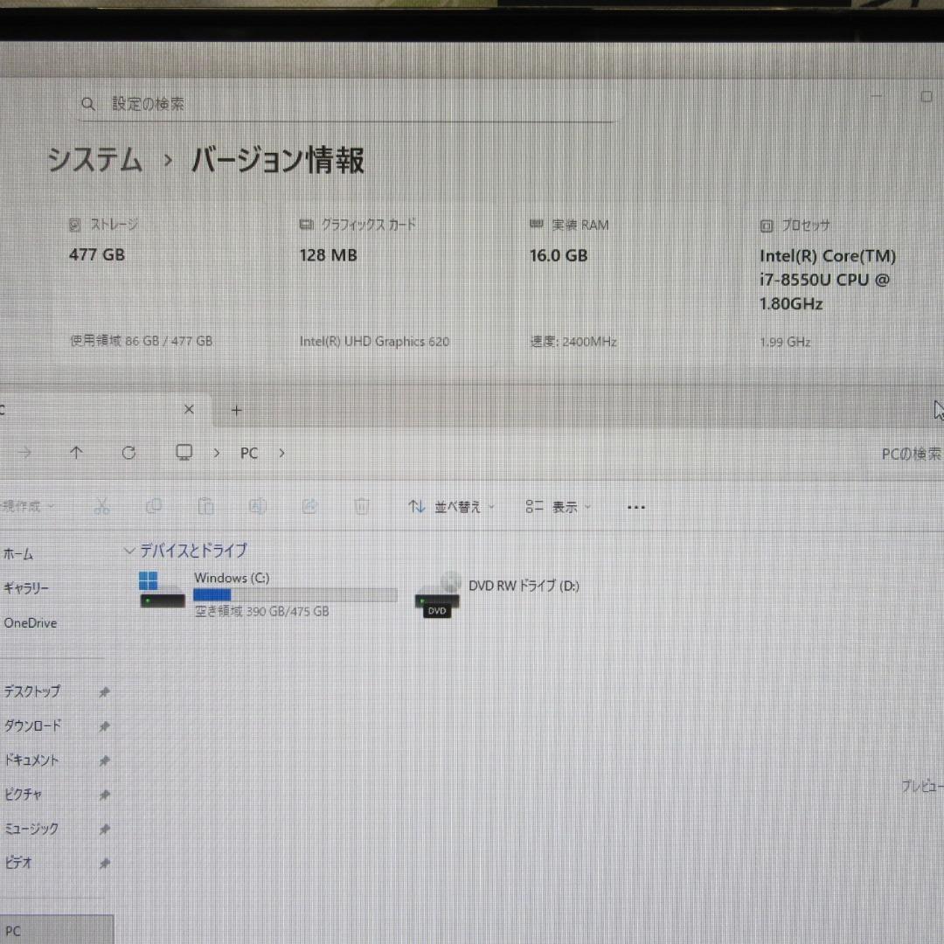This screenshot has width=944, height=944.
Task: Select the Cut icon in the Explorer toolbar
Action: coord(102,506)
